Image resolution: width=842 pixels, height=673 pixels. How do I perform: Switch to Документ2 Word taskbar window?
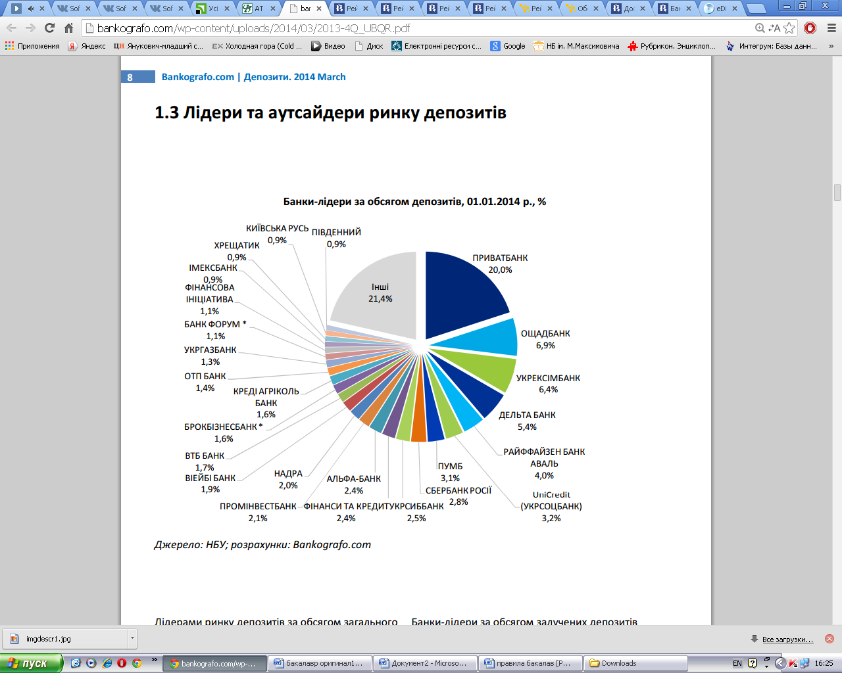point(426,663)
